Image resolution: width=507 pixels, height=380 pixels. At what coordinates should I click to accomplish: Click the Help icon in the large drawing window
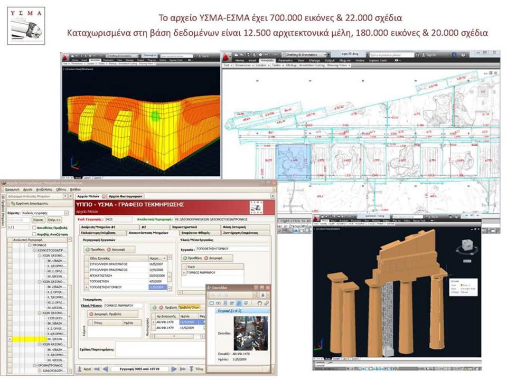[463, 55]
